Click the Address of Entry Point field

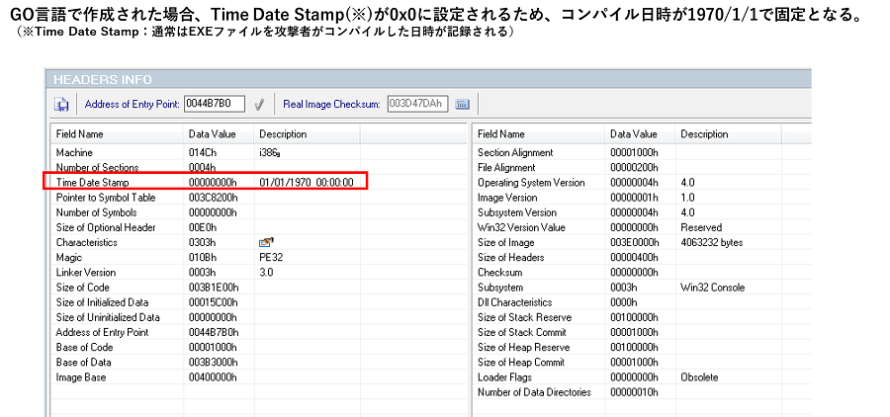(x=214, y=104)
